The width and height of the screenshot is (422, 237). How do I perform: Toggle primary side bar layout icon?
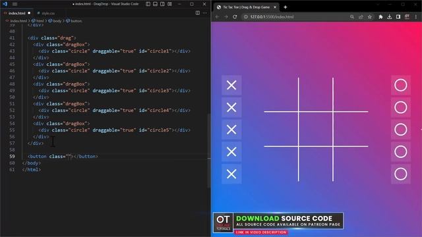pyautogui.click(x=148, y=4)
